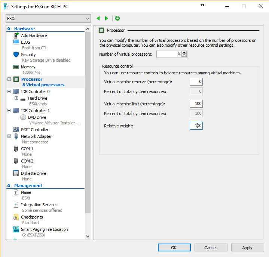Select the Add Hardware icon
Viewport: 269px width, 257px height.
pos(16,35)
